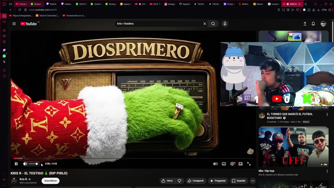This screenshot has height=188, width=334.
Task: Toggle subtitles/closed captions button
Action: 224,164
